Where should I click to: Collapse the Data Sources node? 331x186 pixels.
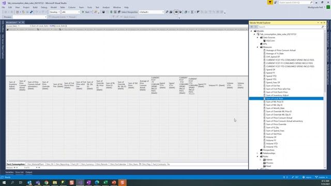pos(258,38)
